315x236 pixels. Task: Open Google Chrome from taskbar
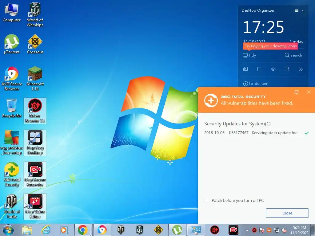pos(83,230)
